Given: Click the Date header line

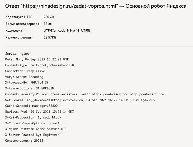Looking at the screenshot, I should (37, 59).
